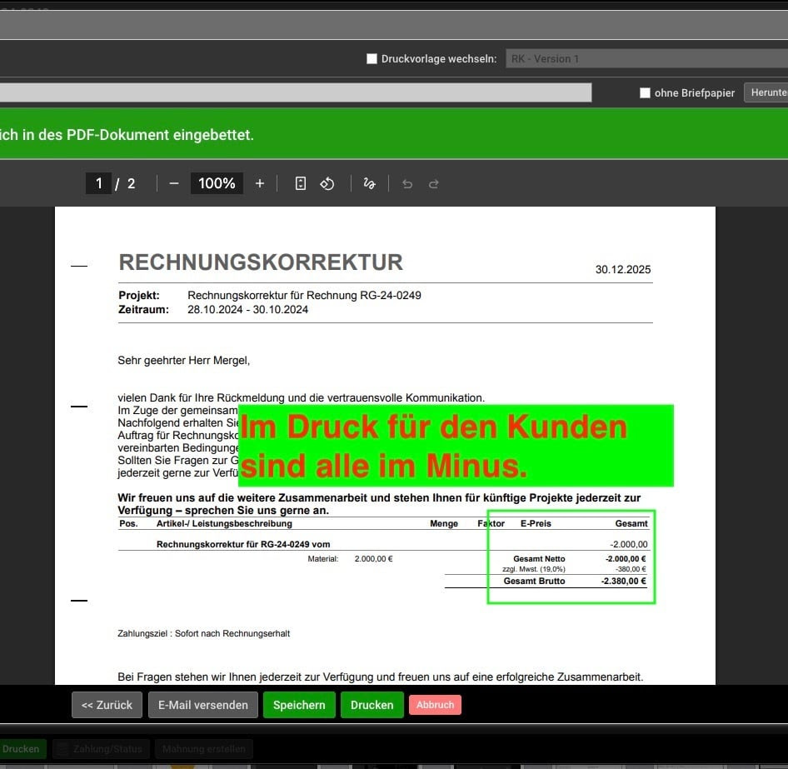Open the RK - Version 1 template dropdown
This screenshot has width=788, height=769.
[x=646, y=59]
